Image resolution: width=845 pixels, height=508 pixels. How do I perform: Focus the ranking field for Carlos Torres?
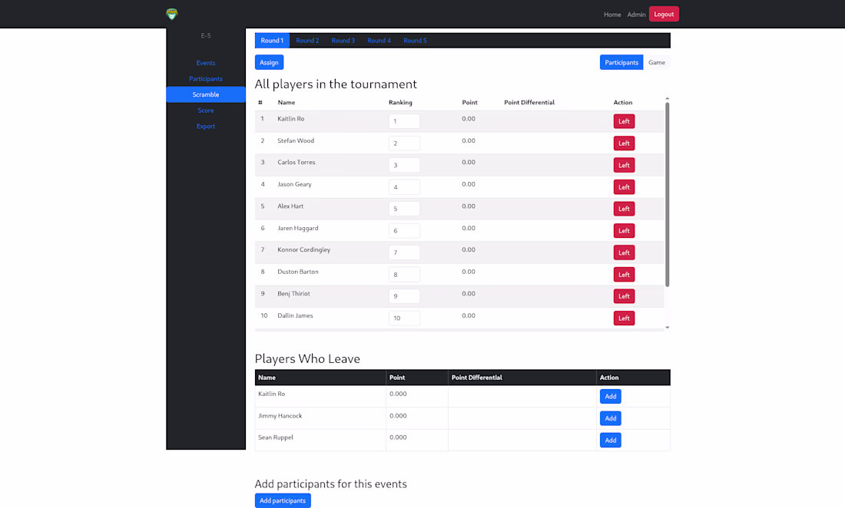point(404,165)
